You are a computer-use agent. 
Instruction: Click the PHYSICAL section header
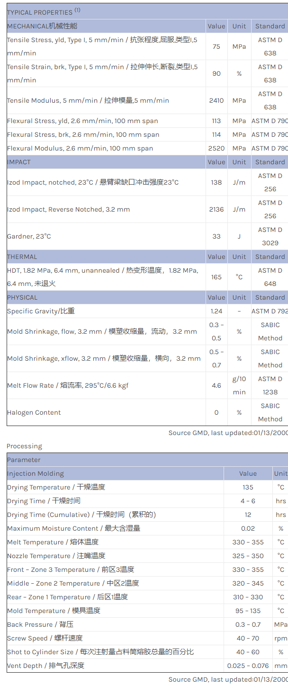click(22, 297)
